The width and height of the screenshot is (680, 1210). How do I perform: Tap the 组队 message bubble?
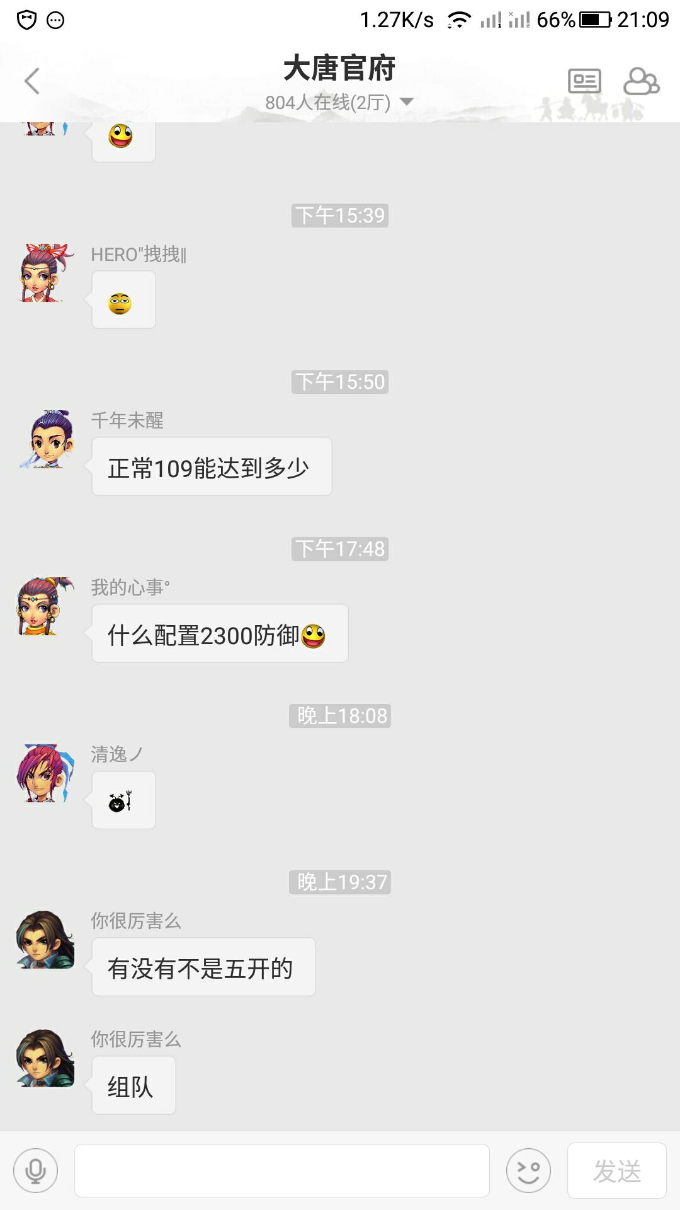(133, 1085)
